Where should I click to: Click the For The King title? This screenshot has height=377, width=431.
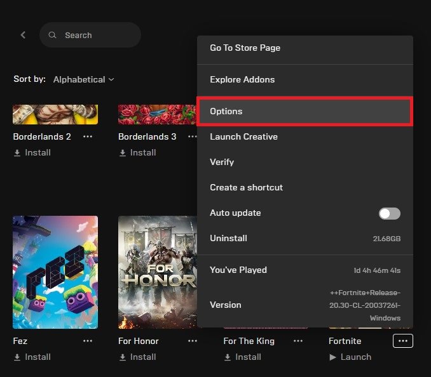pyautogui.click(x=249, y=341)
